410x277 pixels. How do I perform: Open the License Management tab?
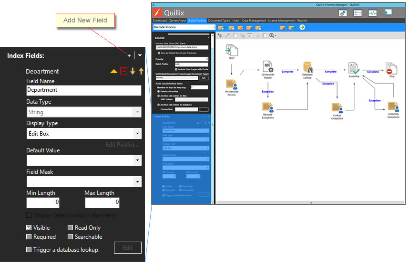point(282,21)
